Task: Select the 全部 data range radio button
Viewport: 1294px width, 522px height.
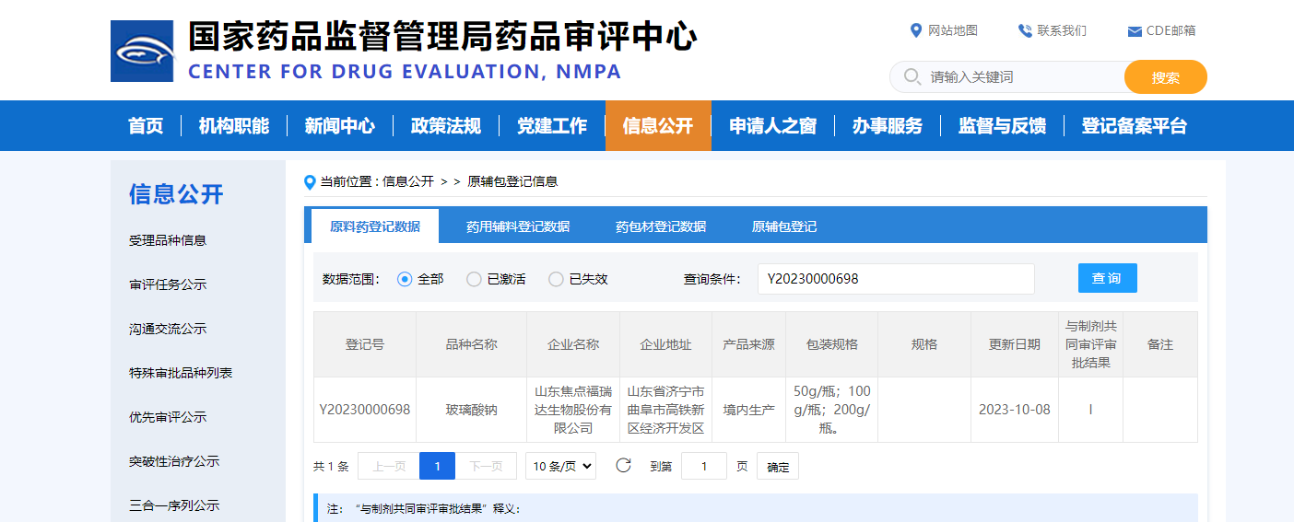Action: tap(405, 279)
